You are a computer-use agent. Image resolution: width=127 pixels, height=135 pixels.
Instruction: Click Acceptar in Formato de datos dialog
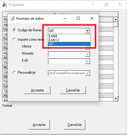click(x=37, y=90)
